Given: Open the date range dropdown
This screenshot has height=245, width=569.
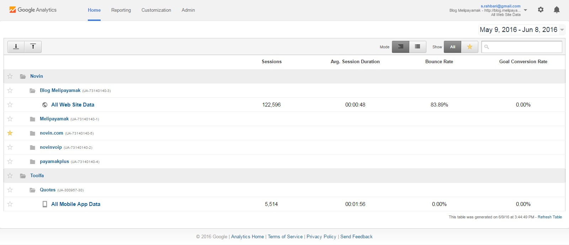Looking at the screenshot, I should pyautogui.click(x=521, y=30).
